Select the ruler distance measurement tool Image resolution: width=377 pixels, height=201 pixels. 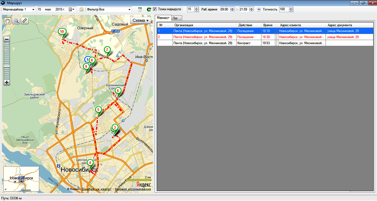pyautogui.click(x=24, y=21)
